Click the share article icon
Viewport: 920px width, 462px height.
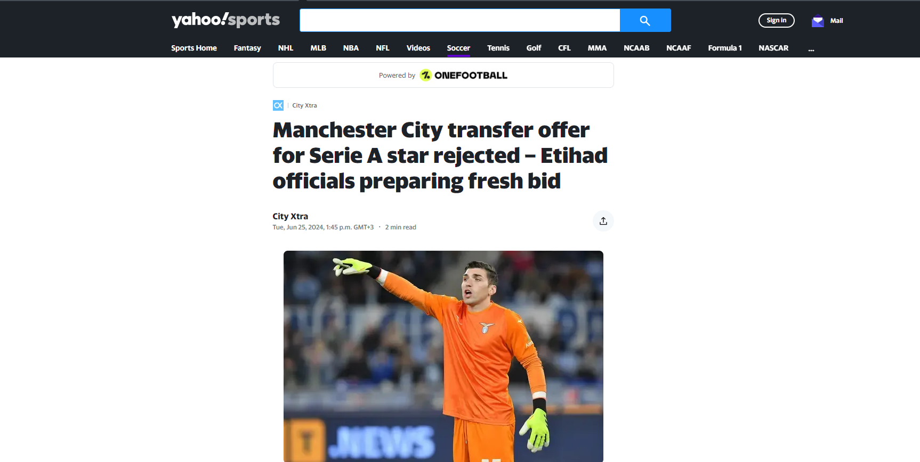point(603,221)
